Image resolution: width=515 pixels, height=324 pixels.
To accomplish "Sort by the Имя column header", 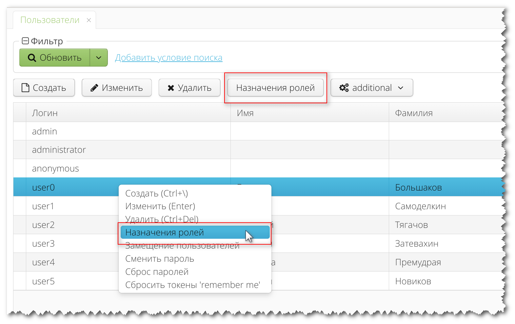I will click(x=310, y=113).
